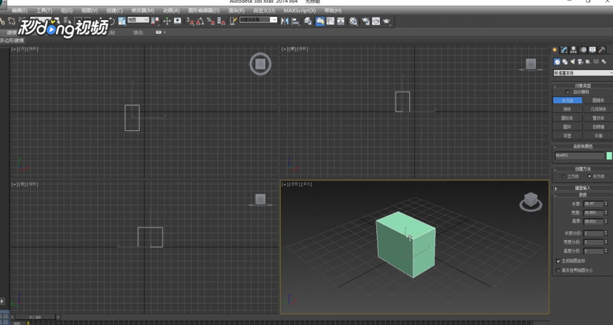Collapse the Name and Color rollout
Viewport: 613px width, 325px height.
pyautogui.click(x=583, y=146)
